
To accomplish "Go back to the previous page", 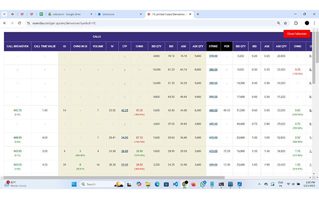I will (4, 23).
